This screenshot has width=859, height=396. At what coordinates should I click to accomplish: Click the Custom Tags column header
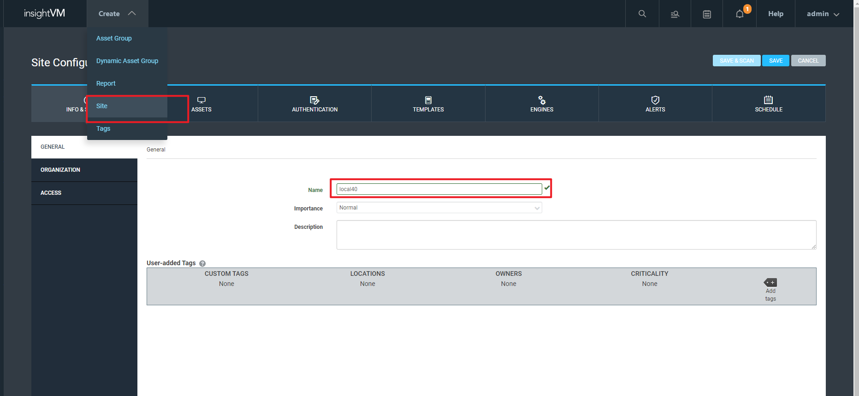(x=226, y=274)
